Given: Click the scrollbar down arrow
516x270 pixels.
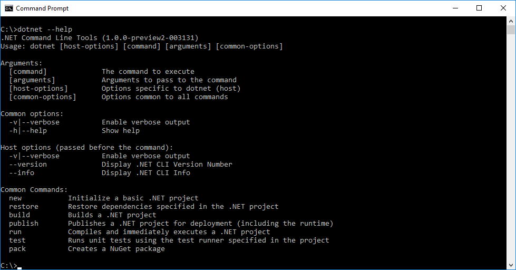Looking at the screenshot, I should [x=511, y=265].
